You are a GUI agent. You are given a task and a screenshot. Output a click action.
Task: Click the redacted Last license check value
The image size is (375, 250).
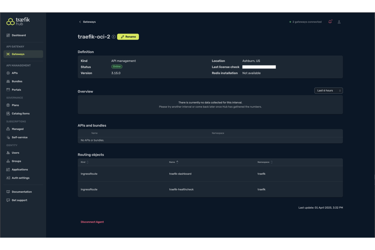coord(259,67)
